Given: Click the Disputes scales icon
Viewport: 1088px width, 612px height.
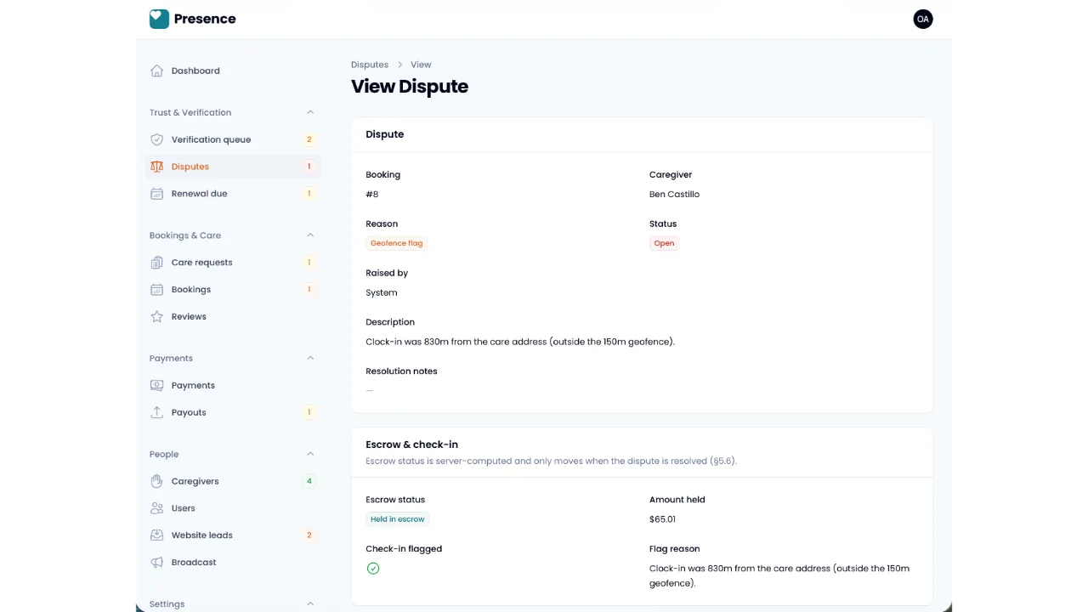Looking at the screenshot, I should point(156,167).
